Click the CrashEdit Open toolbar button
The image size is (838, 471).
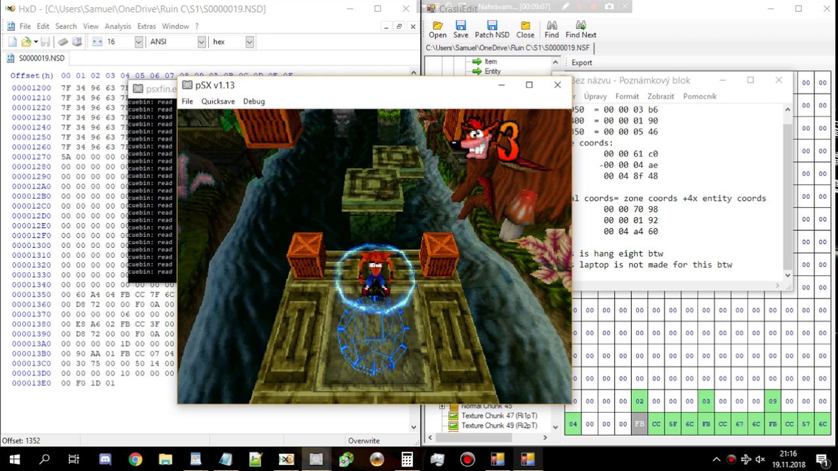tap(437, 29)
